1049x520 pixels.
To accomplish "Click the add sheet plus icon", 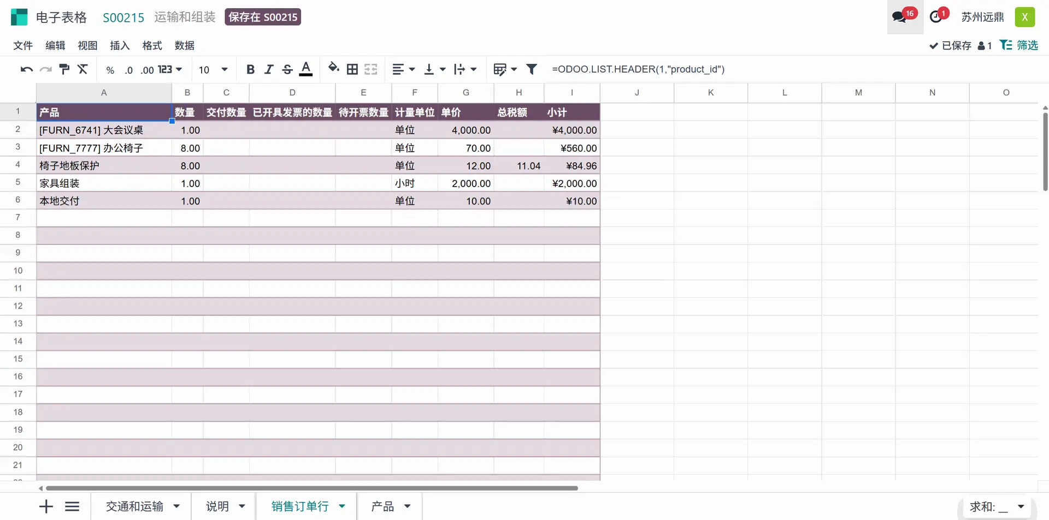I will tap(46, 506).
